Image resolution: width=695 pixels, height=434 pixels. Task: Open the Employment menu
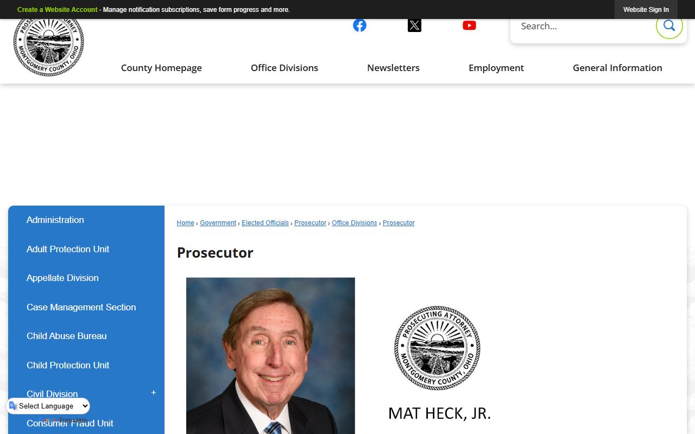pos(496,68)
